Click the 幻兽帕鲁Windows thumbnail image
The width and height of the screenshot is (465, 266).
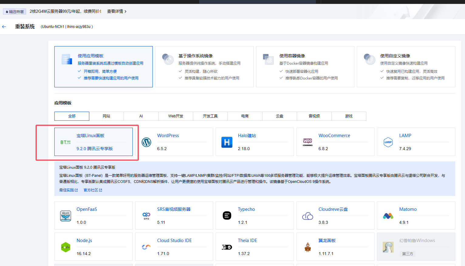(388, 247)
